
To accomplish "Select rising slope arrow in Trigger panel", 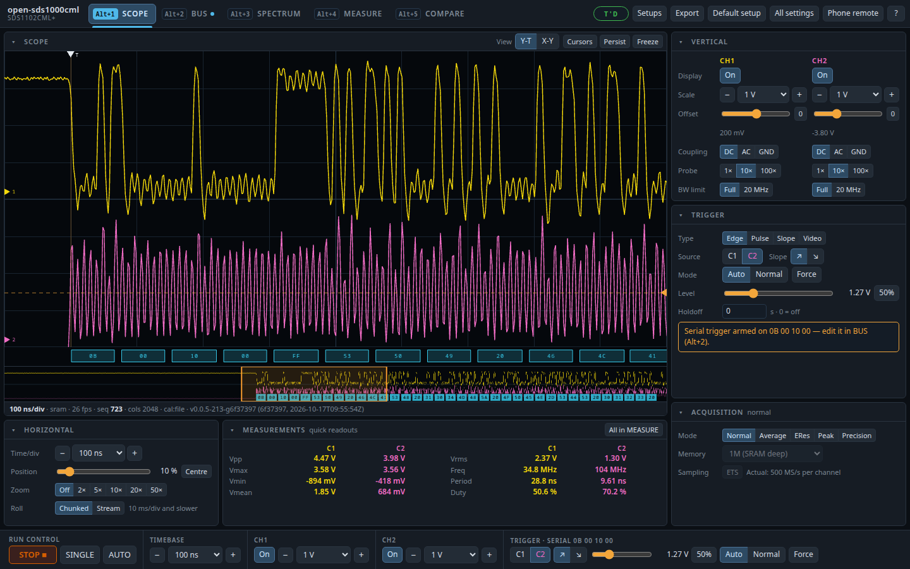I will 799,257.
